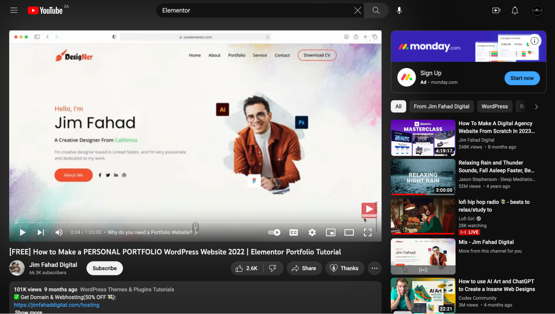Image resolution: width=555 pixels, height=314 pixels.
Task: Click the voice search microphone icon
Action: coord(399,10)
